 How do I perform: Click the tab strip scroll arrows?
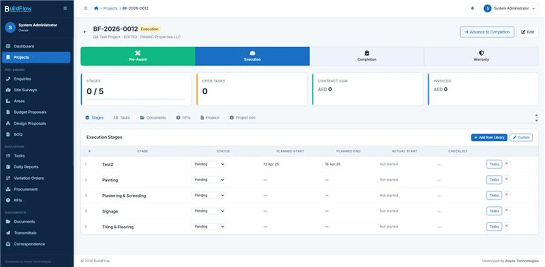[x=536, y=118]
